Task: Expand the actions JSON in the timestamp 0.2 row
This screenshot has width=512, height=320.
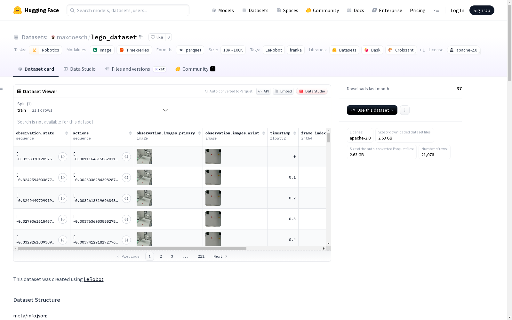Action: (126, 198)
